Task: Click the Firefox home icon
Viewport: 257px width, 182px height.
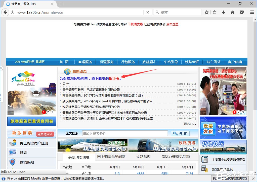Action: pyautogui.click(x=233, y=12)
